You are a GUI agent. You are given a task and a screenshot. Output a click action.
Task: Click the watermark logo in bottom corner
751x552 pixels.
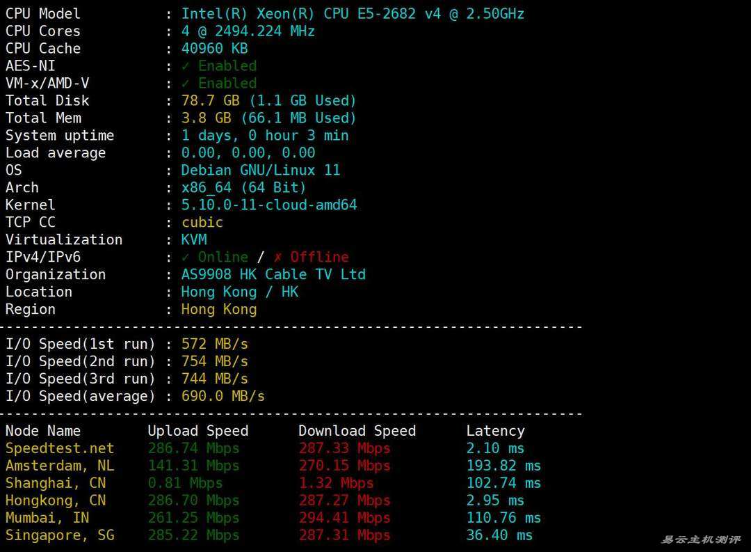[x=700, y=539]
